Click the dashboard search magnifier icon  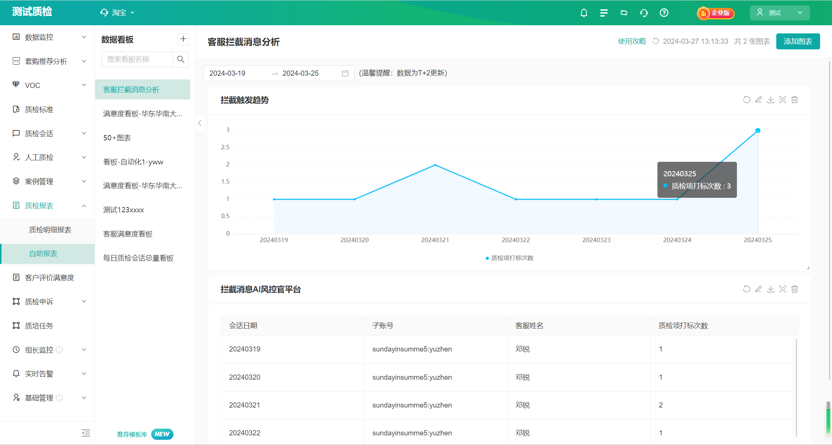pos(181,59)
